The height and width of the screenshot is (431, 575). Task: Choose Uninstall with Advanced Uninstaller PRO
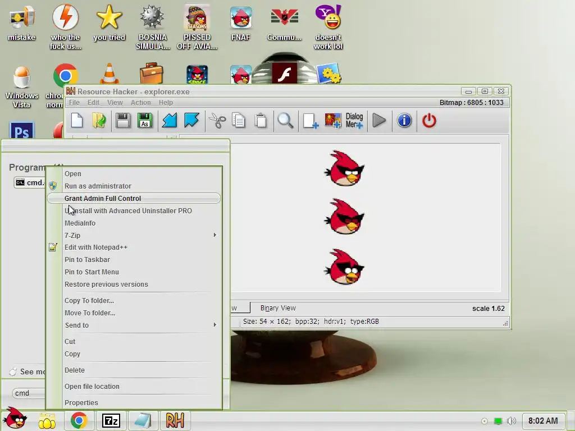tap(134, 211)
